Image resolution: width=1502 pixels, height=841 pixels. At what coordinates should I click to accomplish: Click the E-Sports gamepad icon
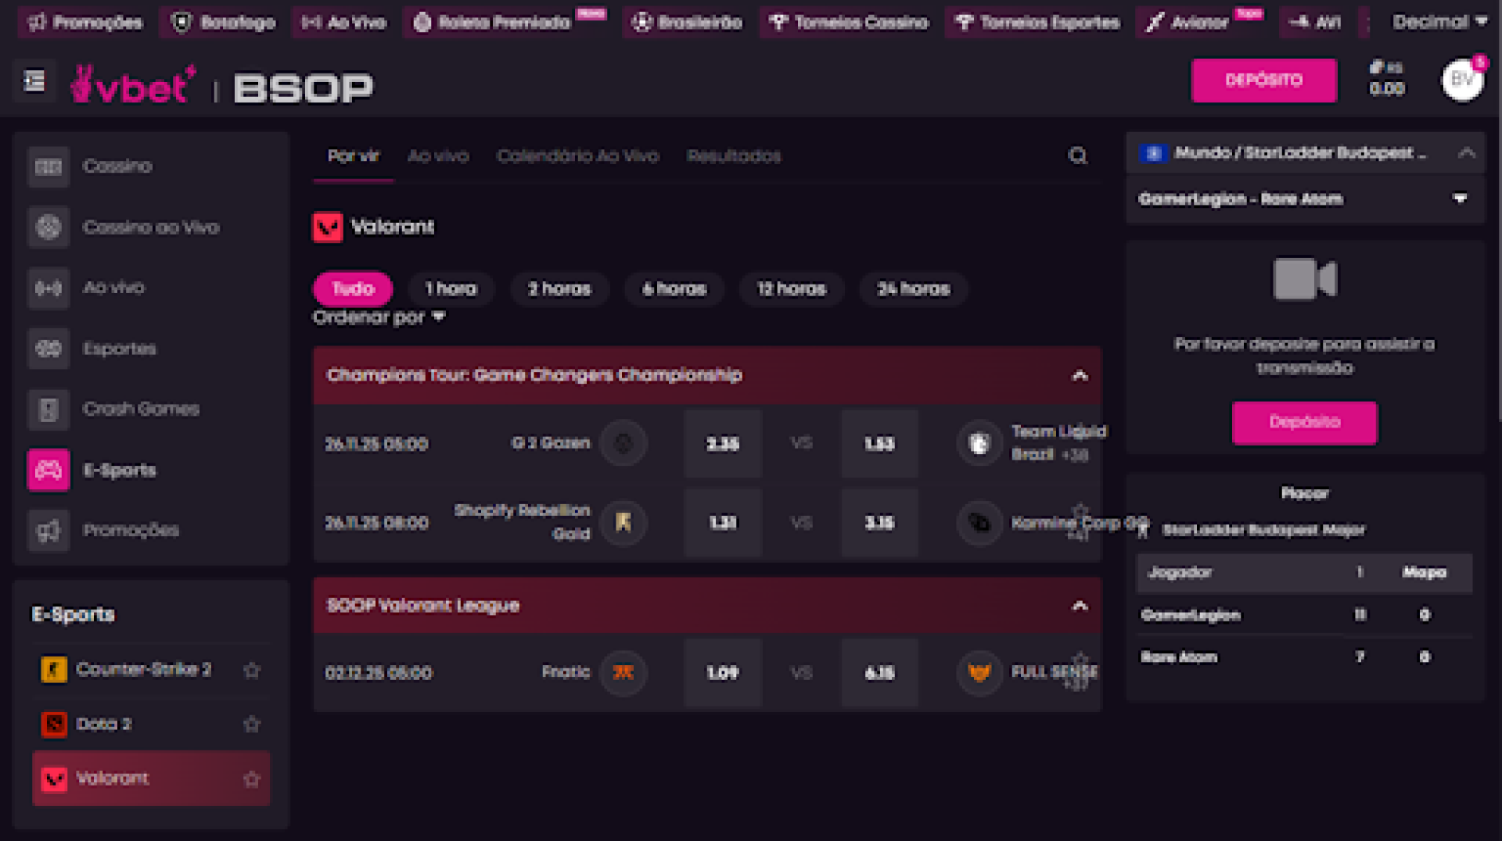pyautogui.click(x=49, y=470)
